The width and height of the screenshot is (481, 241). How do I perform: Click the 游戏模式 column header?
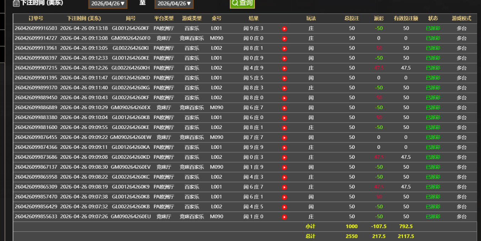461,18
